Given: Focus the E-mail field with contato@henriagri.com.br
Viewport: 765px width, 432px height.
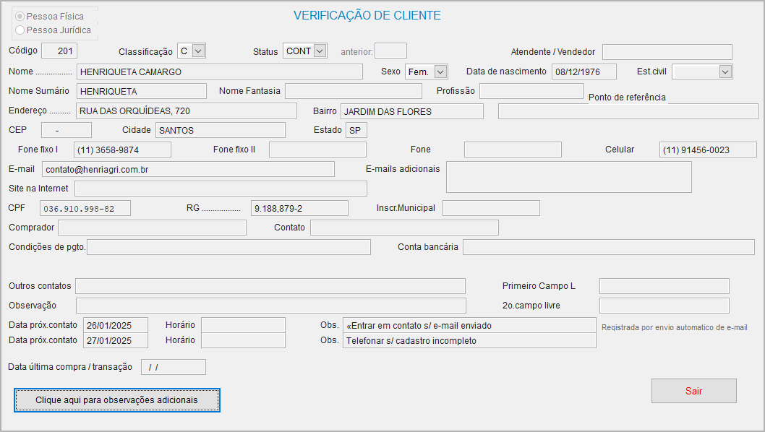Looking at the screenshot, I should click(188, 169).
